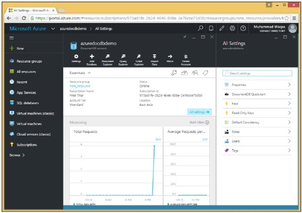The height and width of the screenshot is (213, 302).
Task: Go back in browser
Action: (x=9, y=18)
